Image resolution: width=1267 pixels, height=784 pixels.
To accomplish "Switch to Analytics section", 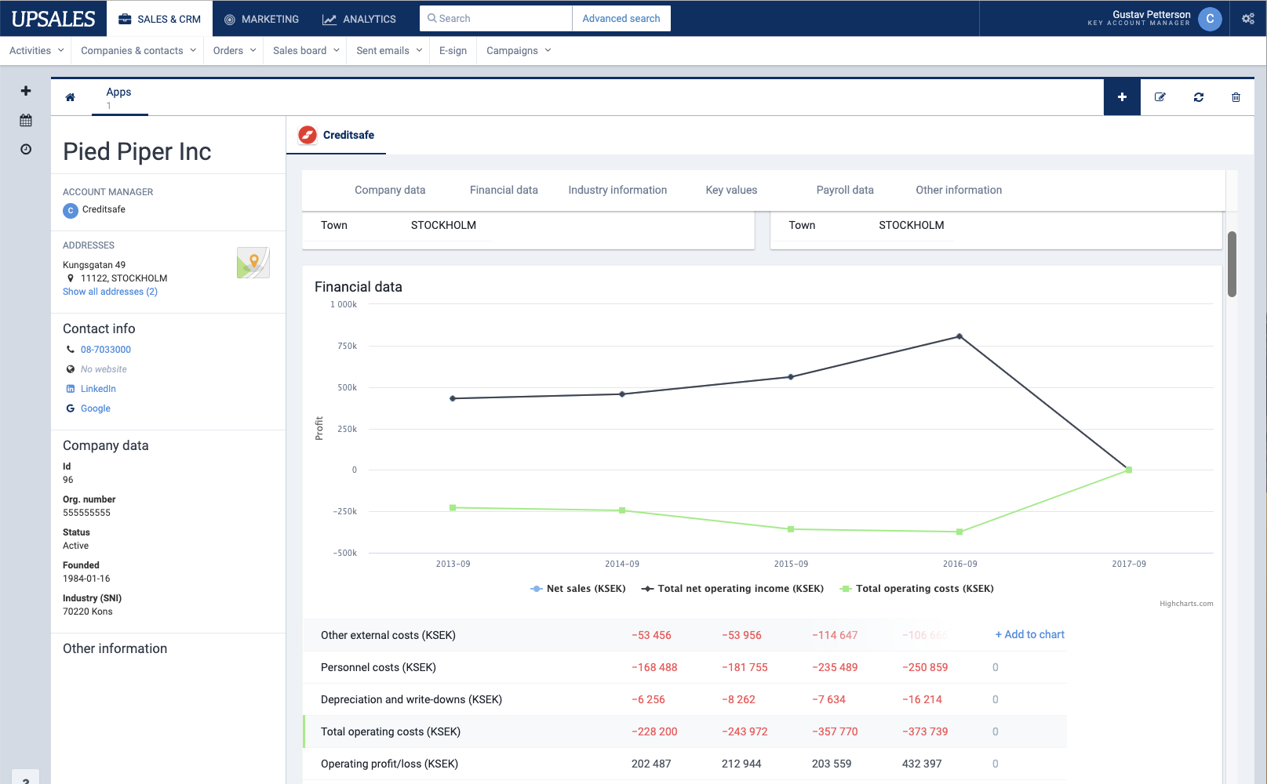I will pyautogui.click(x=359, y=19).
